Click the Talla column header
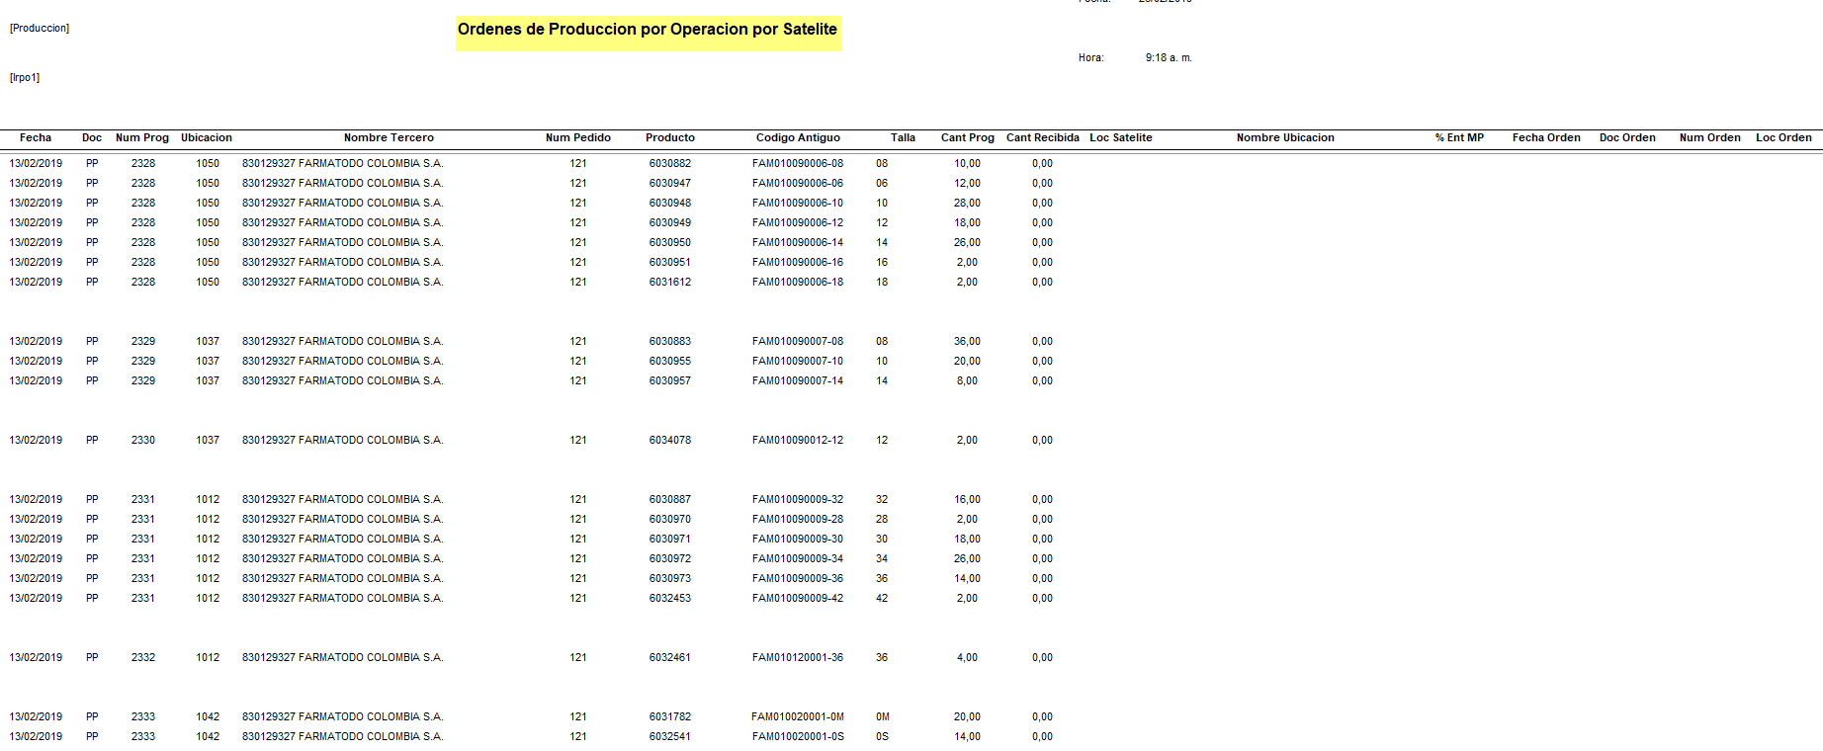 [903, 137]
